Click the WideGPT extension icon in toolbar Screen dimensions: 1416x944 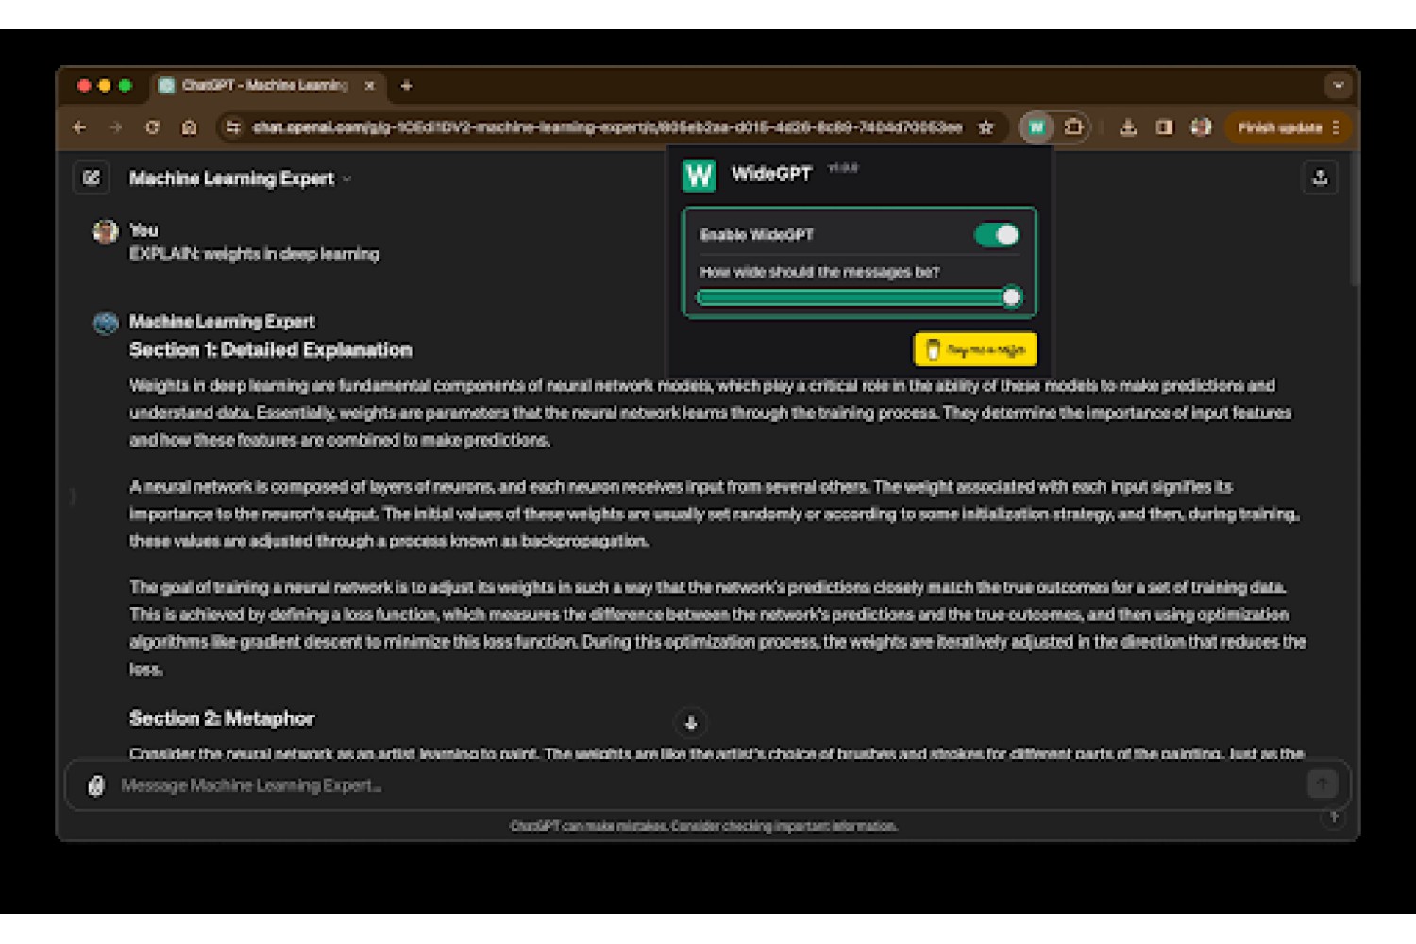[1037, 127]
